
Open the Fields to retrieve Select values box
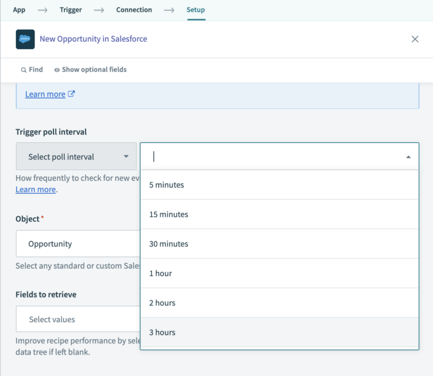[x=78, y=319]
